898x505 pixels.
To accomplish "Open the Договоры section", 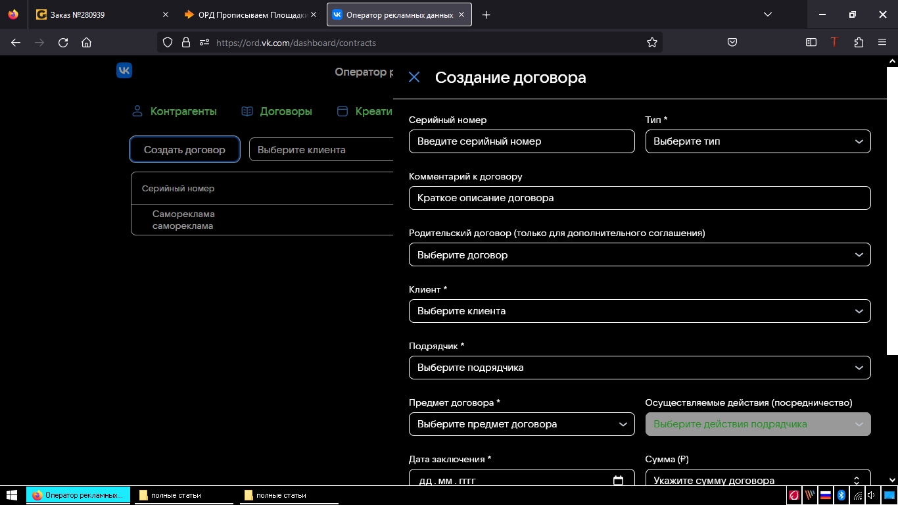I will pyautogui.click(x=277, y=112).
